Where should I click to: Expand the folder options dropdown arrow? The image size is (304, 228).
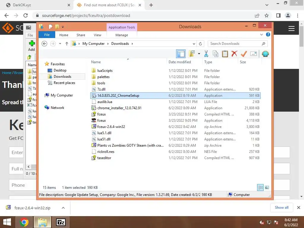click(x=199, y=54)
